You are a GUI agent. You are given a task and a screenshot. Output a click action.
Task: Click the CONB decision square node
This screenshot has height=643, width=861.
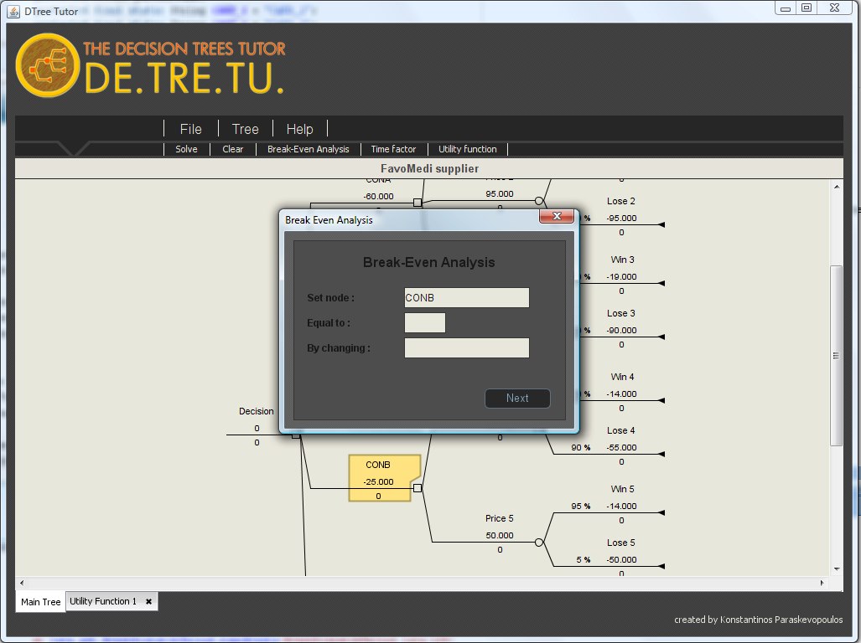(418, 488)
